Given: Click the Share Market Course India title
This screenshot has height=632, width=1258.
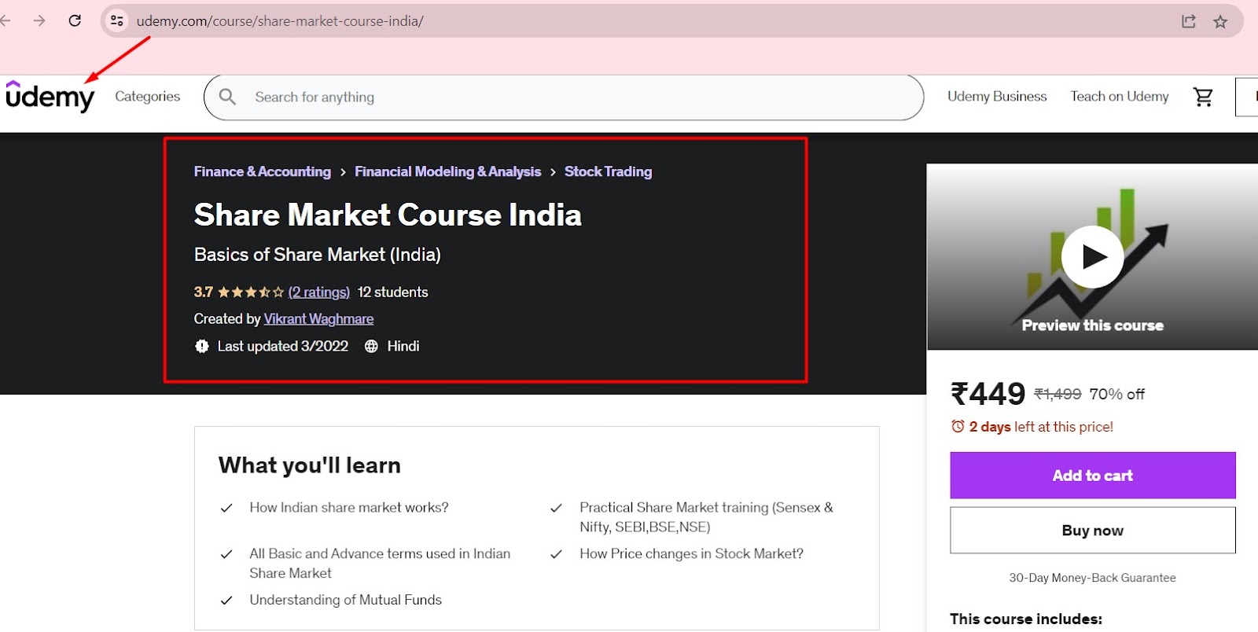Looking at the screenshot, I should pos(388,215).
